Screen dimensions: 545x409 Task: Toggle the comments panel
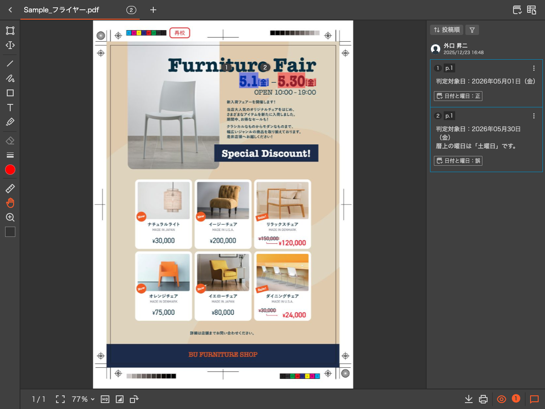[x=534, y=399]
